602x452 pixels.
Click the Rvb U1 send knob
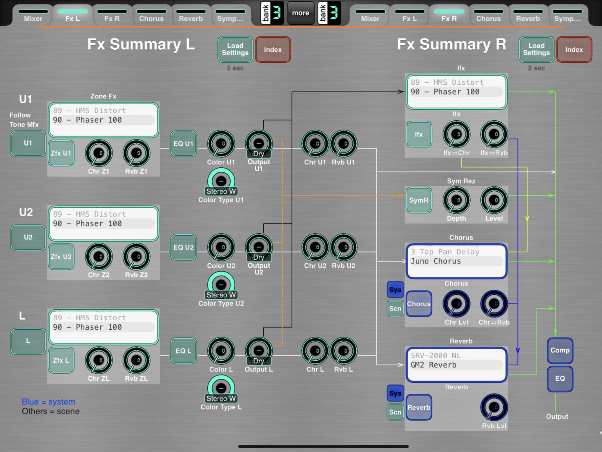pos(343,143)
